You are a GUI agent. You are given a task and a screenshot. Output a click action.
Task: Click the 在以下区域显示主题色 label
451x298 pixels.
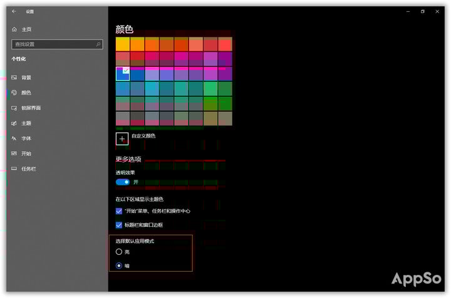pos(140,199)
